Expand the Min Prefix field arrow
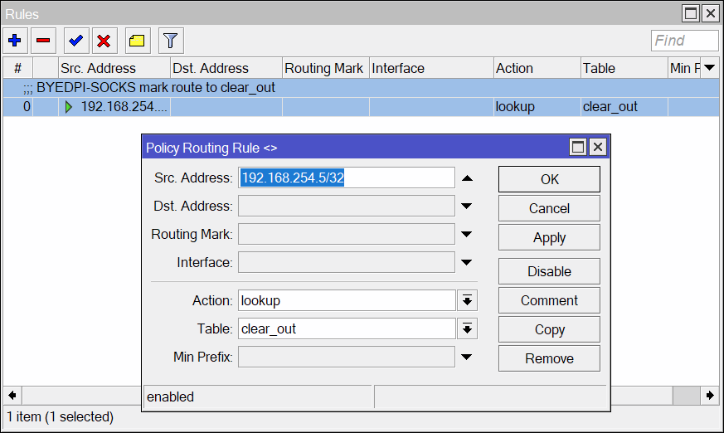Screen dimensions: 724x433 point(467,357)
